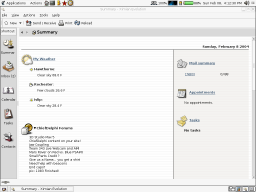Click the home folder panel launcher
This screenshot has height=192, width=256.
click(47, 3)
